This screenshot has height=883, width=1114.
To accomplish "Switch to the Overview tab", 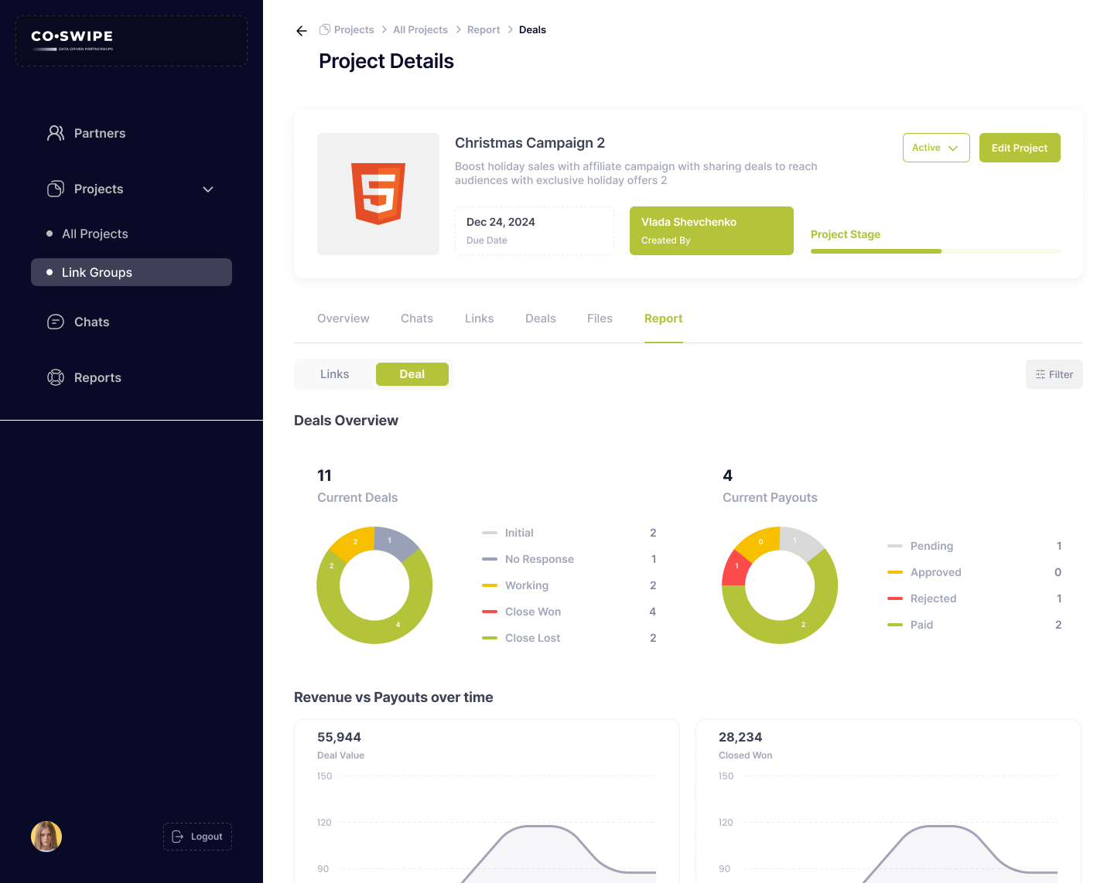I will click(x=343, y=319).
